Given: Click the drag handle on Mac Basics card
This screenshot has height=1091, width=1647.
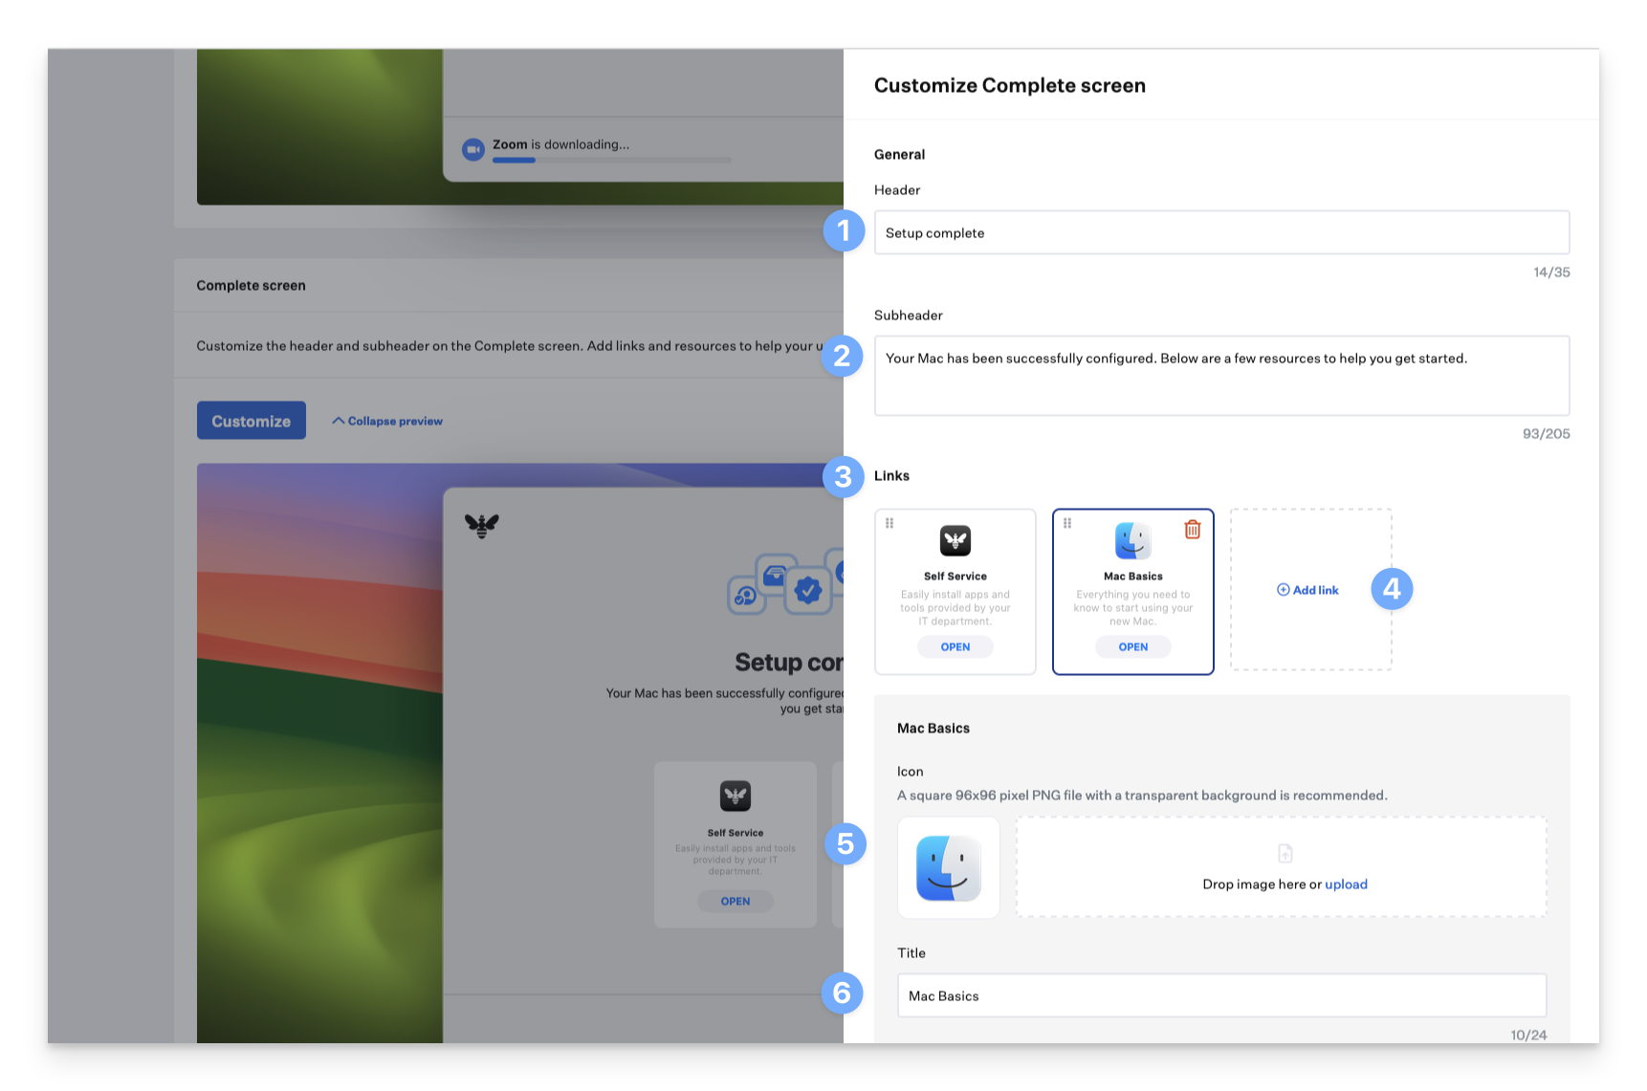Looking at the screenshot, I should (1067, 523).
